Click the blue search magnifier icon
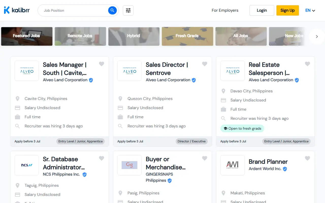Viewport: 325px width, 203px height. pos(112,10)
